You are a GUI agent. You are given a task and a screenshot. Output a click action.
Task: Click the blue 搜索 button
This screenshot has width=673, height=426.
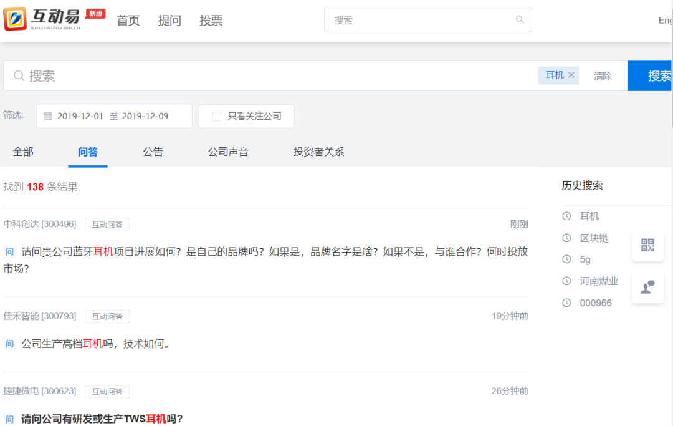point(650,75)
